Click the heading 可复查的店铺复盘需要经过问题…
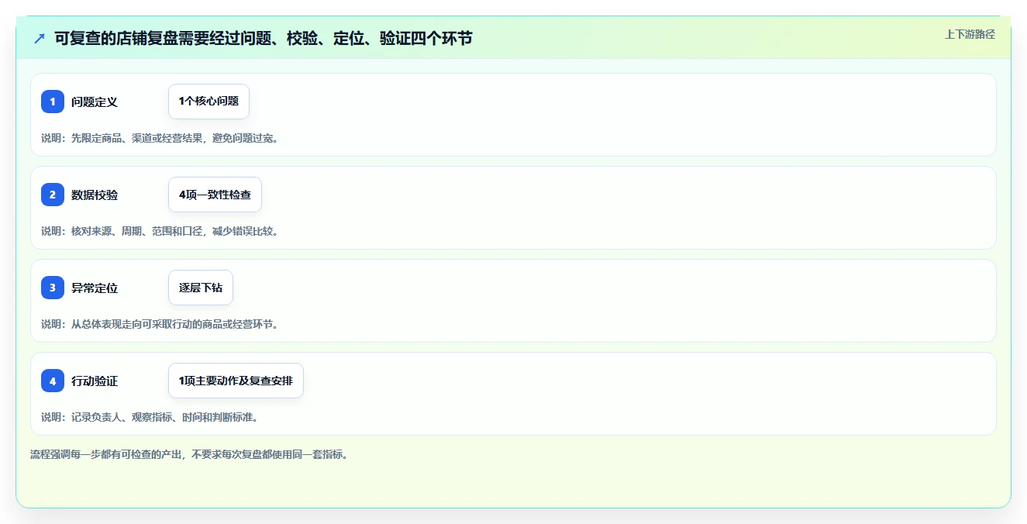Screen dimensions: 1027x524 [264, 38]
